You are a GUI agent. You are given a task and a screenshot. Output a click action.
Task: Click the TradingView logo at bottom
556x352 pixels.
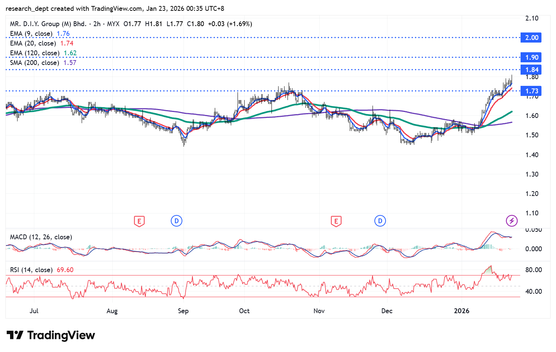coord(51,335)
